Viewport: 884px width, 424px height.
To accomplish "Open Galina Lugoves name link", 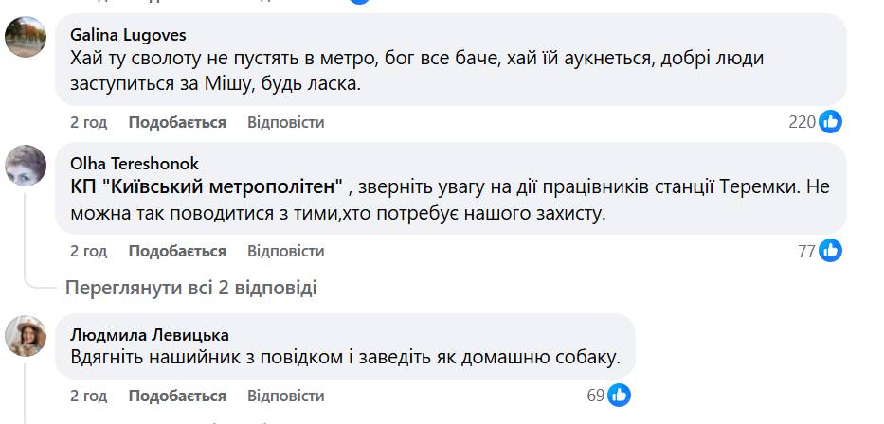I will [x=129, y=35].
